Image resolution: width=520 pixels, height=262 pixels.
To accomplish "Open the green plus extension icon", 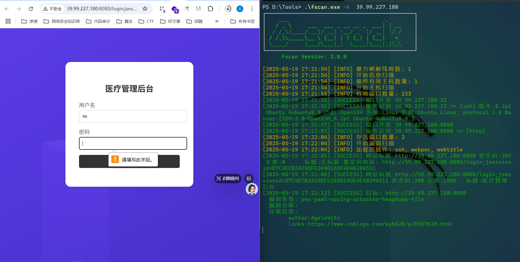I will (187, 9).
